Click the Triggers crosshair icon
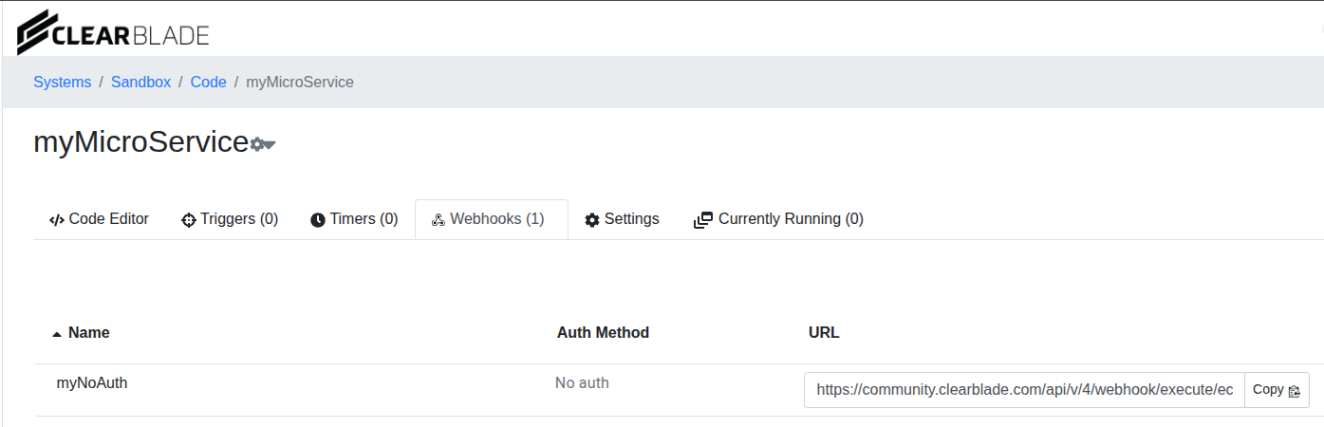 point(188,220)
